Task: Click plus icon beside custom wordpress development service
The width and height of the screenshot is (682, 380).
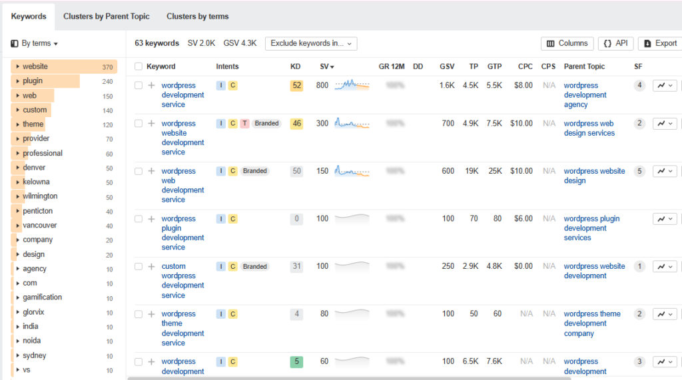Action: (x=151, y=267)
